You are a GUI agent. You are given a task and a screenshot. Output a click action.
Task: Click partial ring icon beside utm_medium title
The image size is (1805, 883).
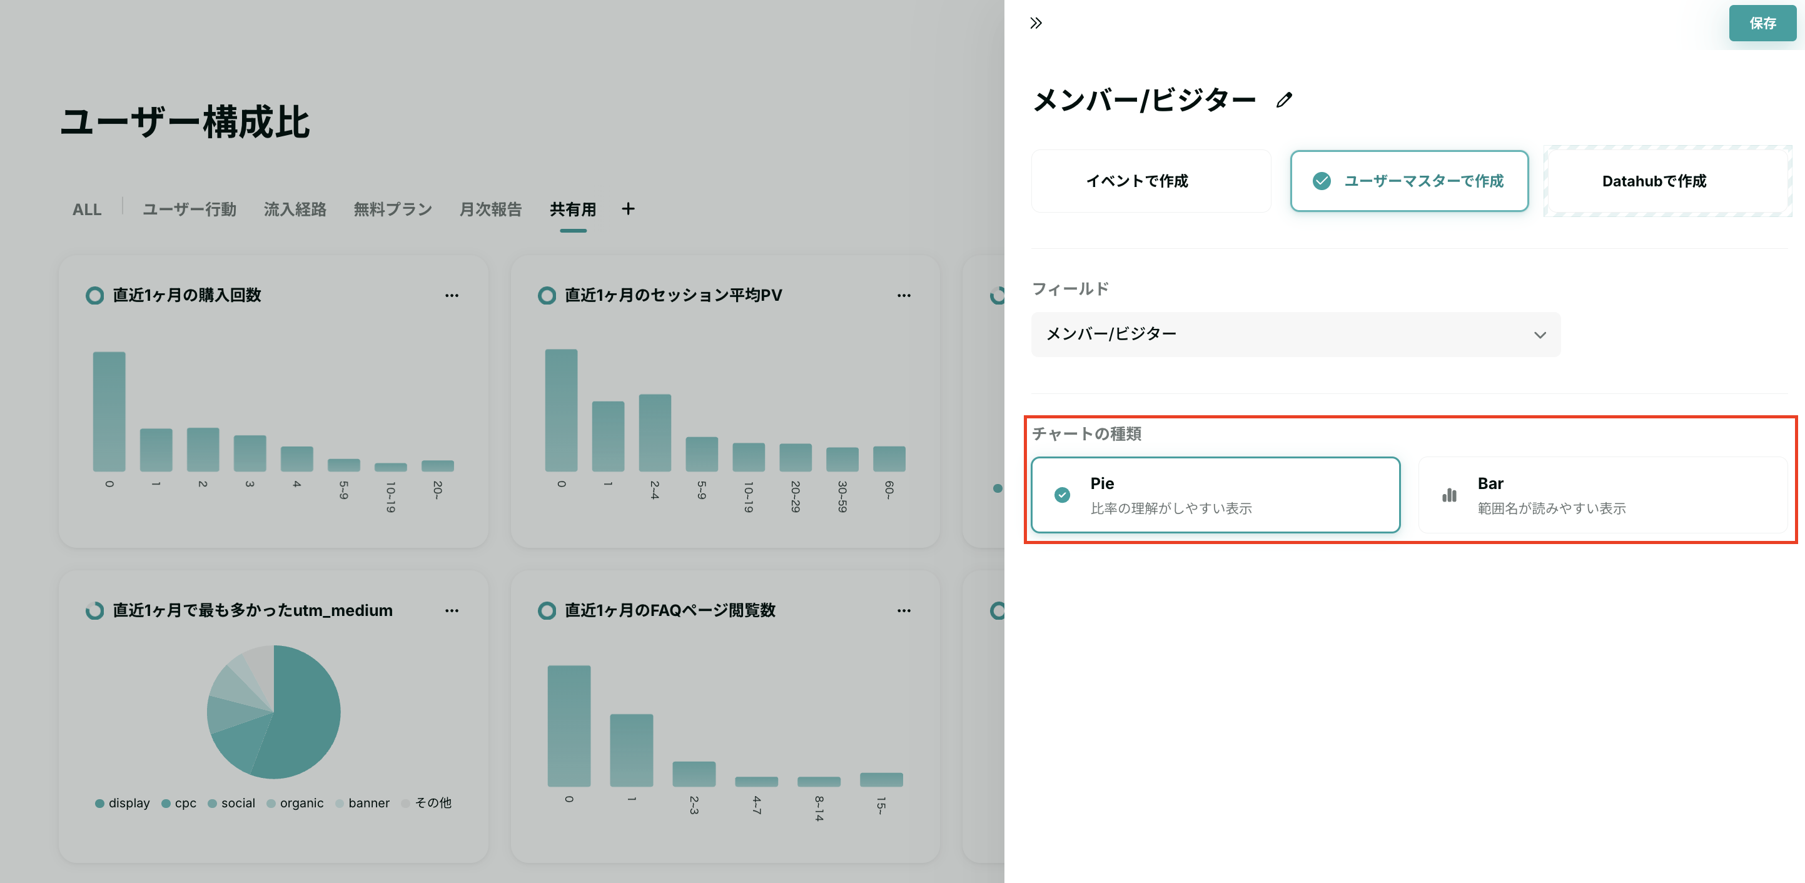click(94, 610)
